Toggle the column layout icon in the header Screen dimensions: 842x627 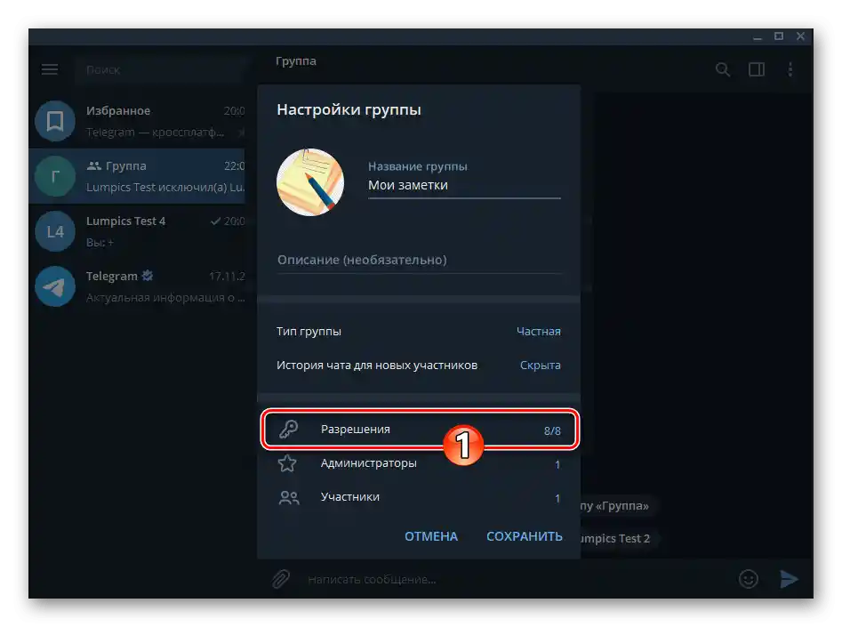(x=757, y=68)
